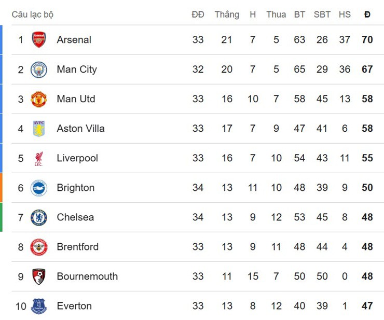Click the Bournemouth club crest

coord(39,276)
